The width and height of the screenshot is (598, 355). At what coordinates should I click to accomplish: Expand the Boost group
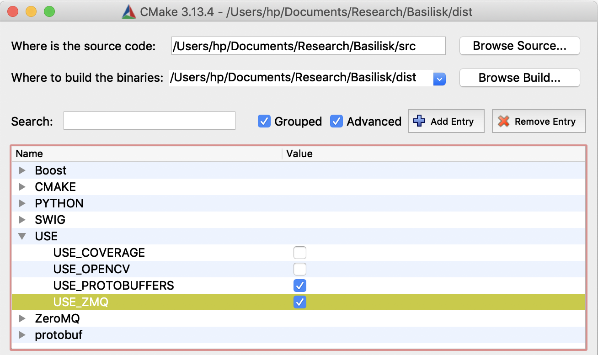21,170
